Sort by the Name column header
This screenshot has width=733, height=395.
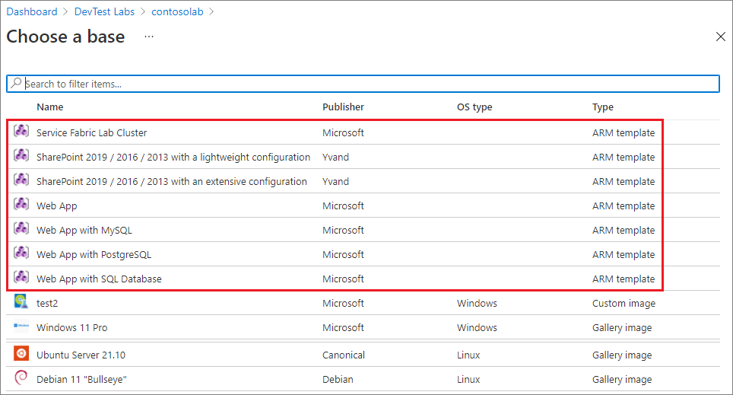(x=50, y=107)
